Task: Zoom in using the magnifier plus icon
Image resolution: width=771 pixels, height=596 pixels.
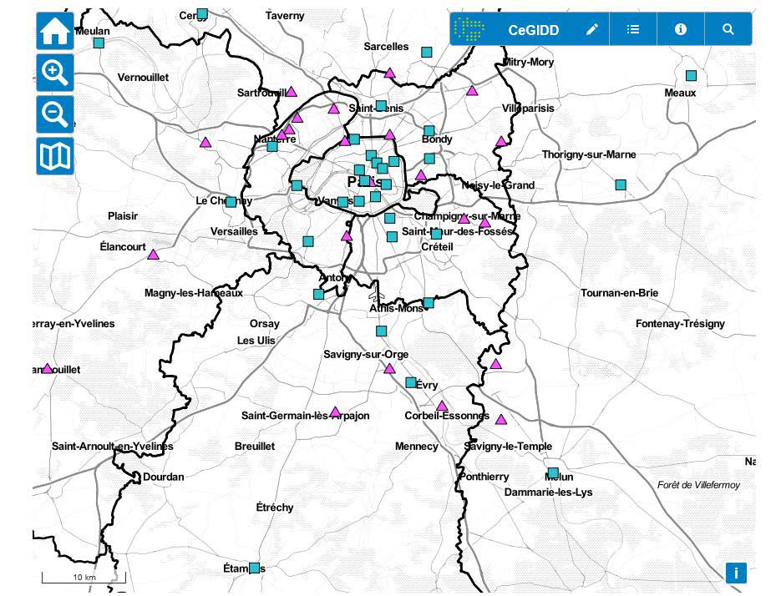Action: pyautogui.click(x=55, y=73)
